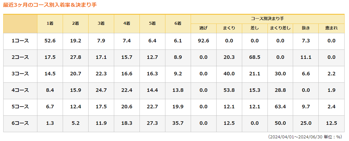Click the 差し column header
The width and height of the screenshot is (349, 141).
pyautogui.click(x=255, y=28)
